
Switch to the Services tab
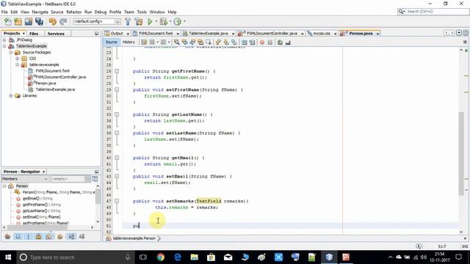coord(56,34)
